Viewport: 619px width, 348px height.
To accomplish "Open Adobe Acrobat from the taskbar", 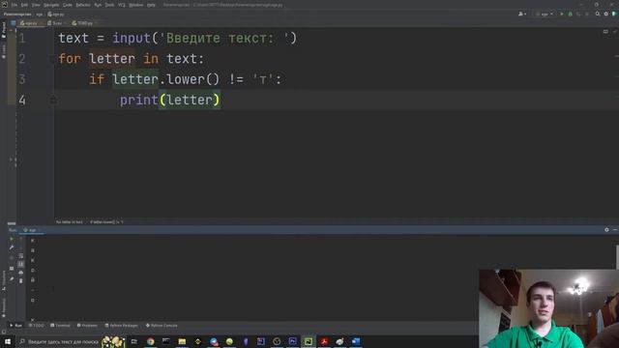I will tap(324, 341).
